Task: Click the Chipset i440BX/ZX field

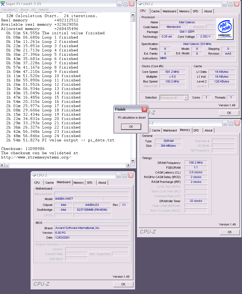Action: coord(92,205)
